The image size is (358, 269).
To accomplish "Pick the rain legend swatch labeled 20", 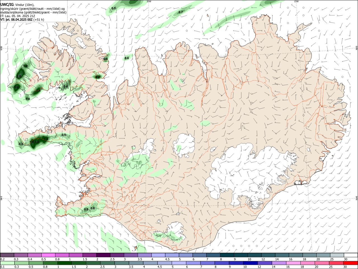I will [x=322, y=263].
